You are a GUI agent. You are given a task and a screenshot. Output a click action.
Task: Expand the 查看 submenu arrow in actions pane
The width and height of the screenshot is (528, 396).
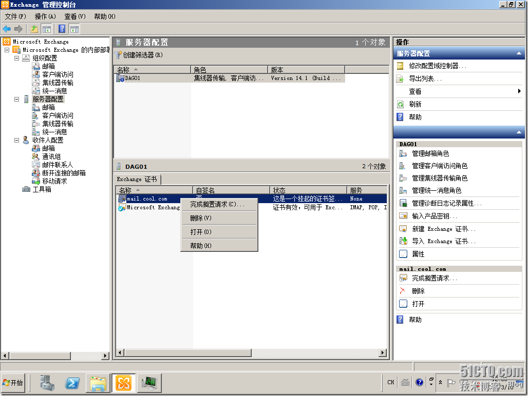(520, 91)
